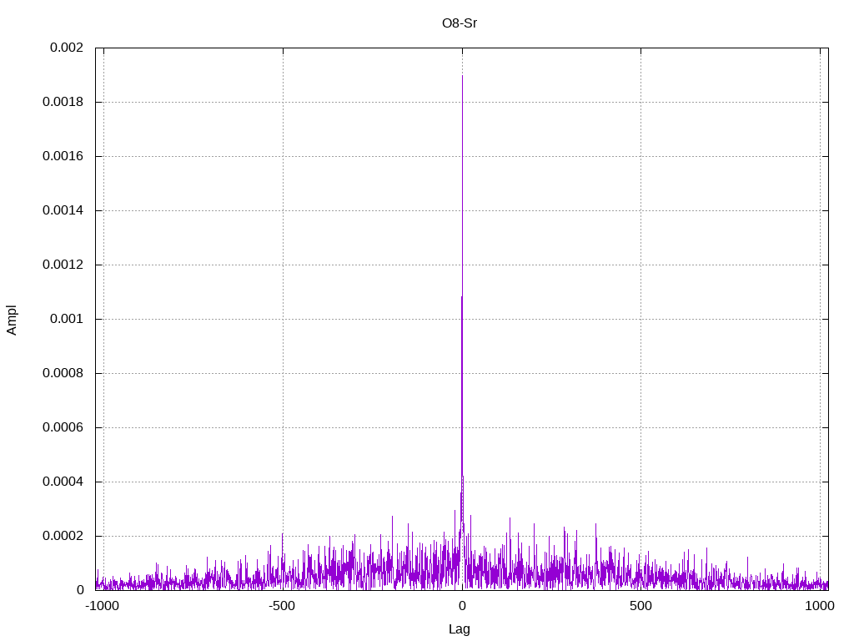854x641 pixels.
Task: Click the tip of the central peak
Action: click(x=462, y=76)
